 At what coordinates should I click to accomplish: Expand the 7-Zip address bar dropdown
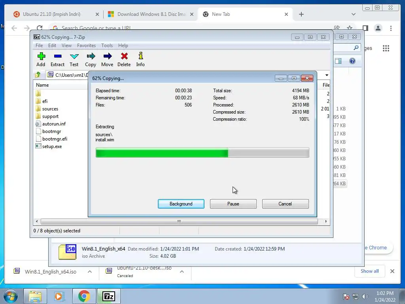(327, 75)
